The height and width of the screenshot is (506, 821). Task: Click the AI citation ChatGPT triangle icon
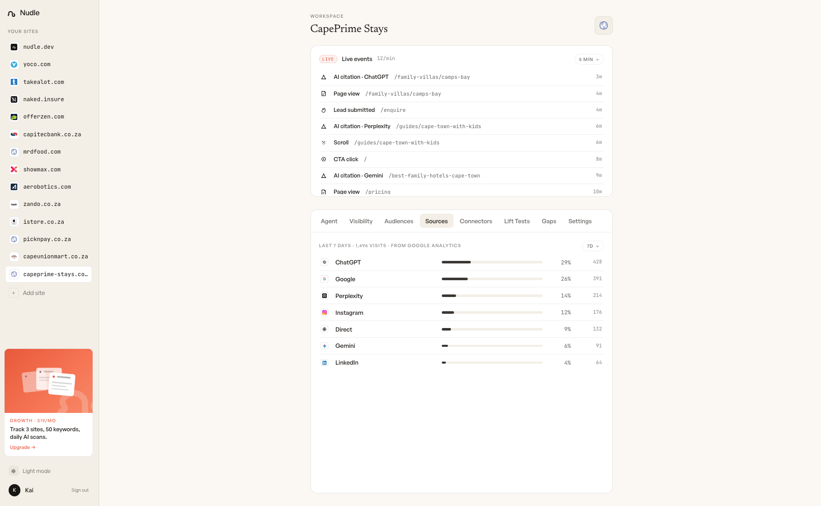324,77
